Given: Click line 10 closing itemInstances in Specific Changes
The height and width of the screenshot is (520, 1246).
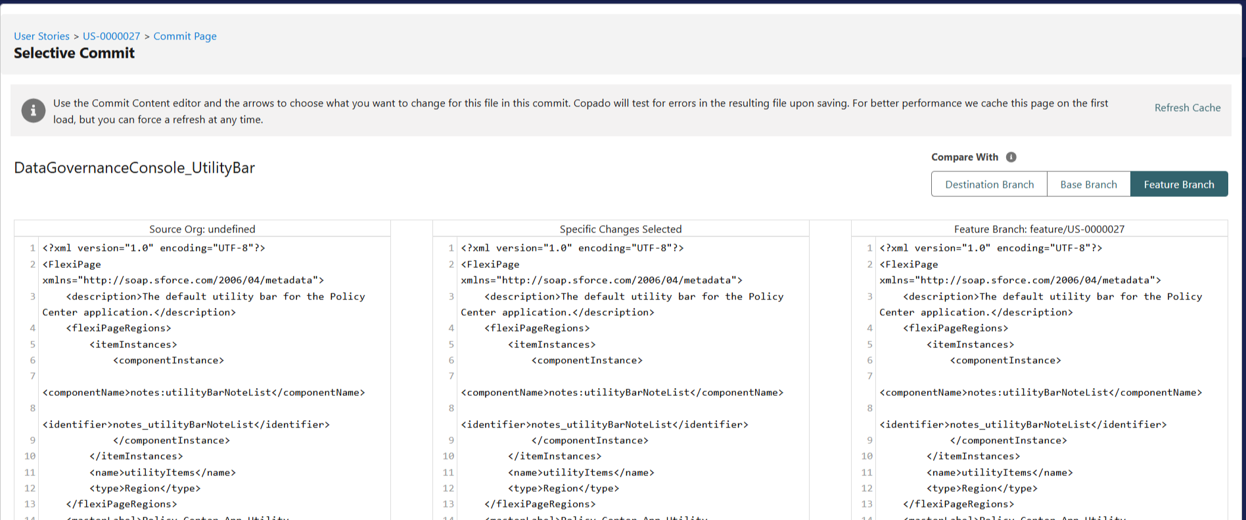Looking at the screenshot, I should tap(554, 456).
